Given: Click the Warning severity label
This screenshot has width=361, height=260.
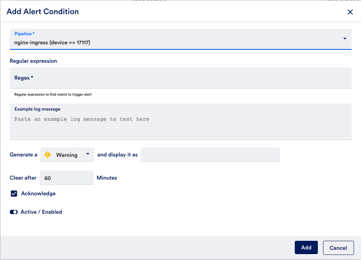Looking at the screenshot, I should (67, 155).
